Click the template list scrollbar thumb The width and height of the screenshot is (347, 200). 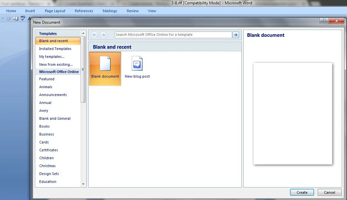83,69
